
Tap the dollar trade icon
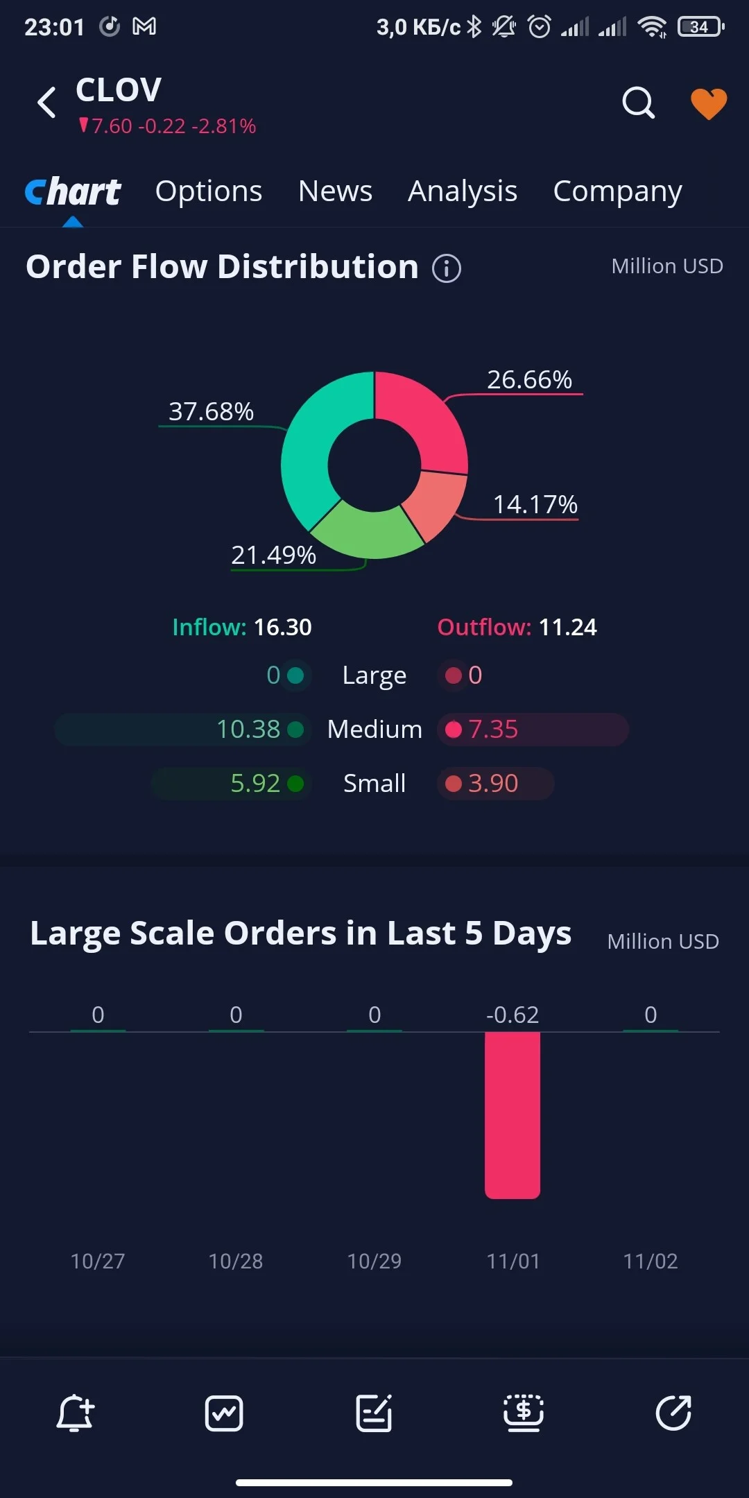(x=524, y=1413)
